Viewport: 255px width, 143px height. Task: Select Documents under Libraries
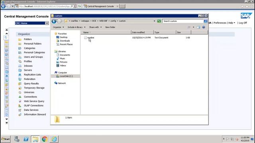65,55
